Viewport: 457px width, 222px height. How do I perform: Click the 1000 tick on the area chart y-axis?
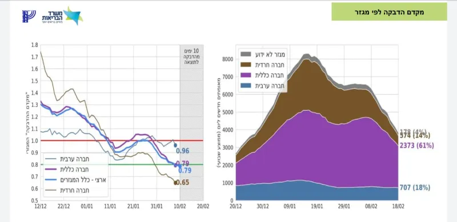click(x=228, y=183)
